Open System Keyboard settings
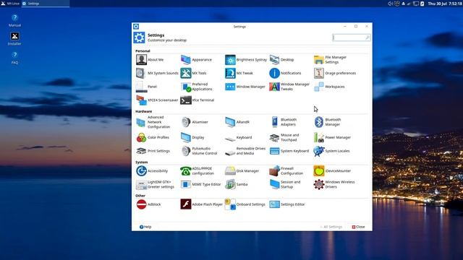The height and width of the screenshot is (260, 463). pos(289,151)
